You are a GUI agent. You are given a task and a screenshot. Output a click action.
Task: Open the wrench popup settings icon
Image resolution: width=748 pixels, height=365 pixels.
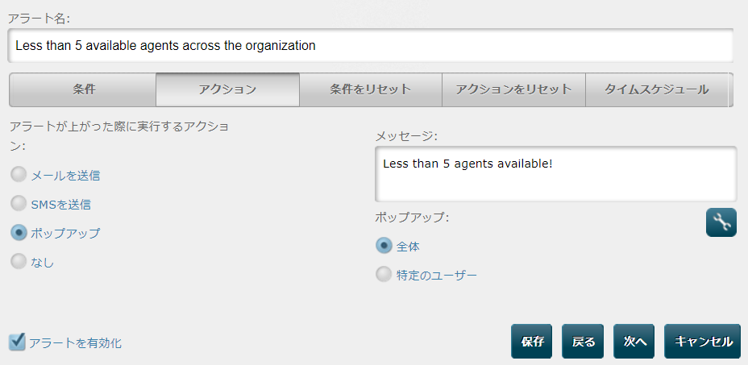[721, 222]
